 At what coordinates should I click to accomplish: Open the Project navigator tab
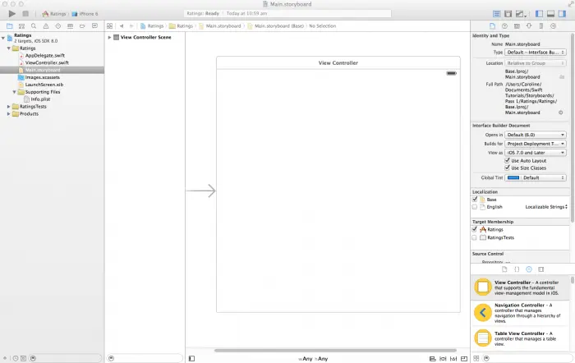coord(10,26)
